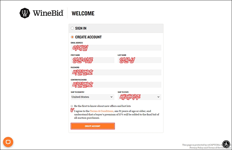Open the orange live chat bubble
This screenshot has height=150, width=232.
coord(8,142)
